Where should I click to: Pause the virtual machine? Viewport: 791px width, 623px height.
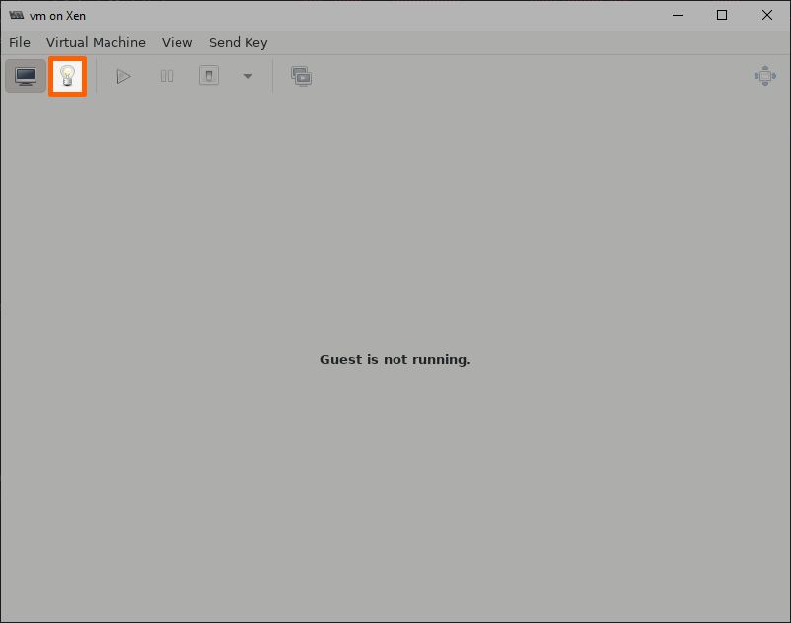(x=167, y=76)
